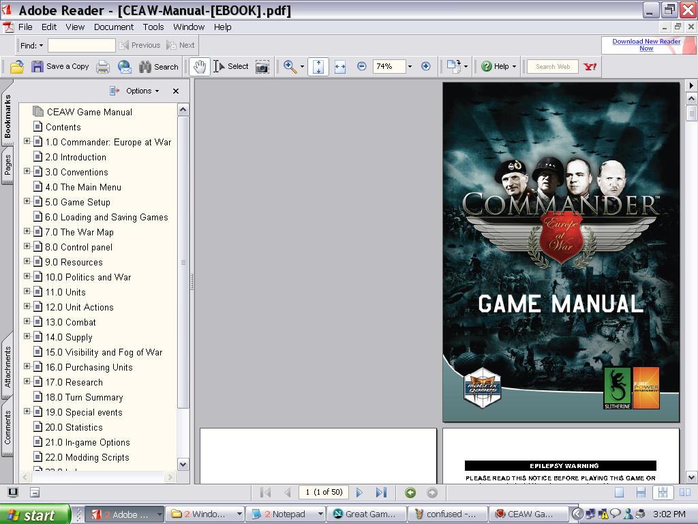The width and height of the screenshot is (698, 524).
Task: Select the Hand tool
Action: (x=200, y=67)
